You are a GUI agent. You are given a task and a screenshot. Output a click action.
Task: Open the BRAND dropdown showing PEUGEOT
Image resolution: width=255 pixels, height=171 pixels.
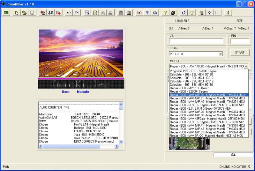click(x=220, y=54)
